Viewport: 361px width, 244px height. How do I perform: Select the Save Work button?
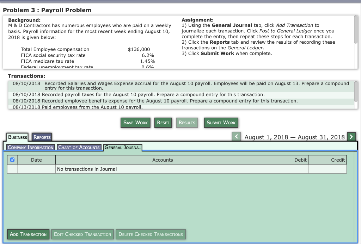tap(135, 123)
